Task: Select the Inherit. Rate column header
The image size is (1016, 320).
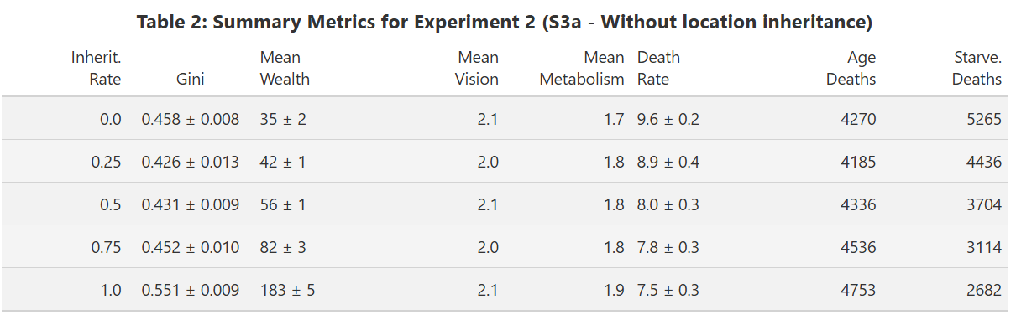Action: click(97, 69)
